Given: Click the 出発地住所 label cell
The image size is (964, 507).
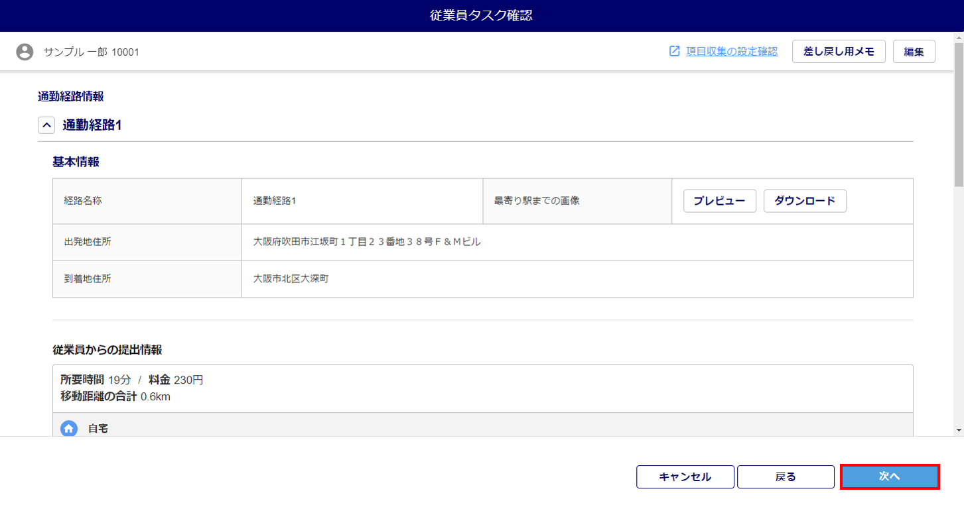Looking at the screenshot, I should point(147,242).
